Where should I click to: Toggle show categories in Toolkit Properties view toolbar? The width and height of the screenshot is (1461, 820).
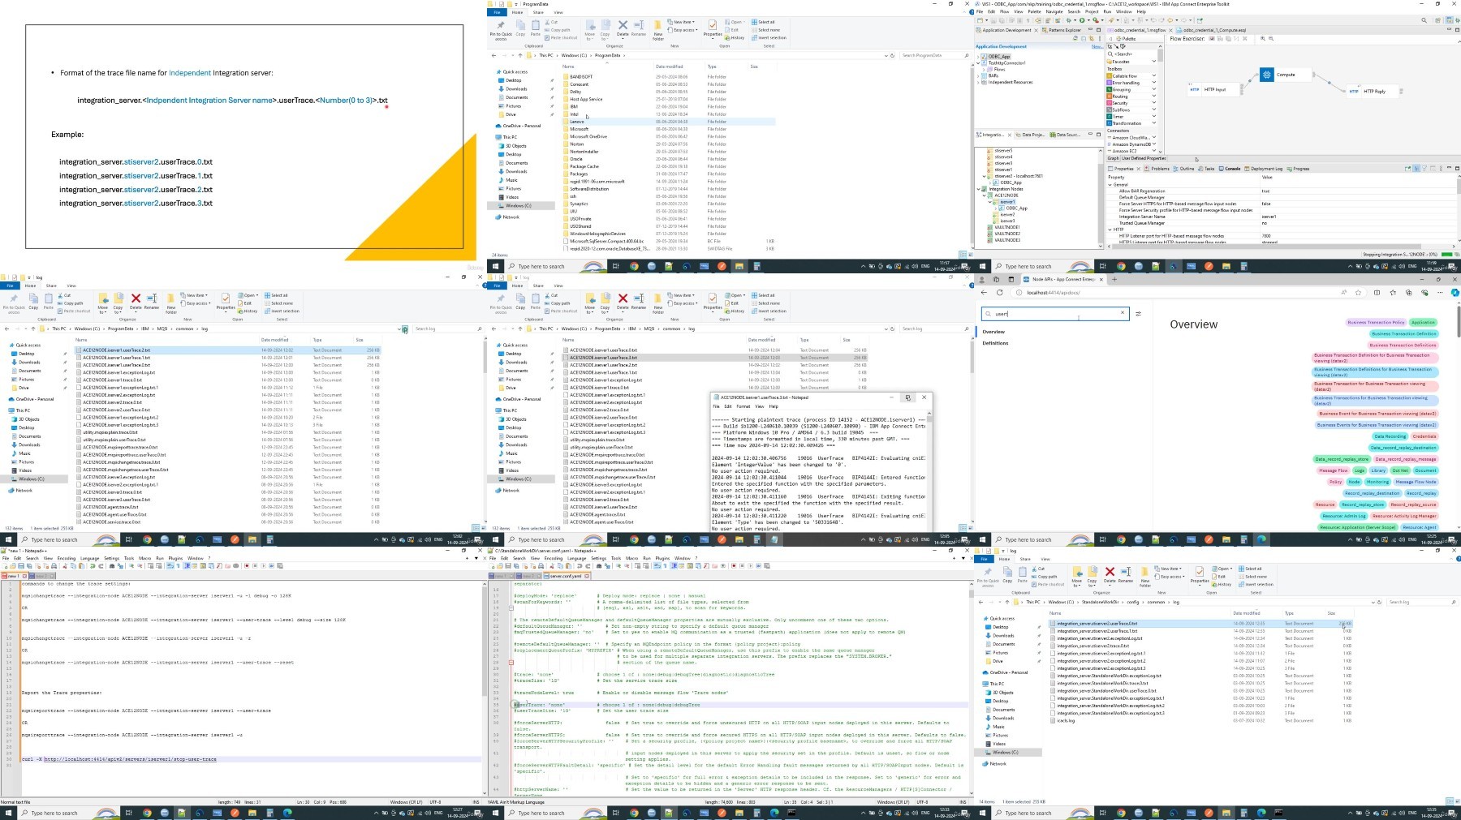1416,169
